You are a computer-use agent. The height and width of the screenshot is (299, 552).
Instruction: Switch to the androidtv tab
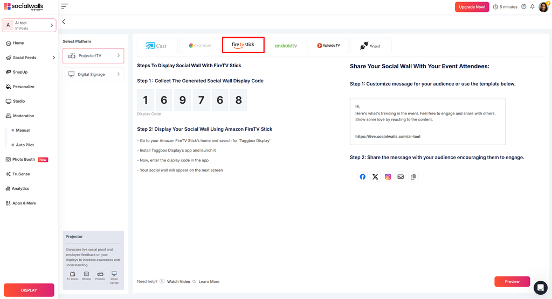pos(286,46)
